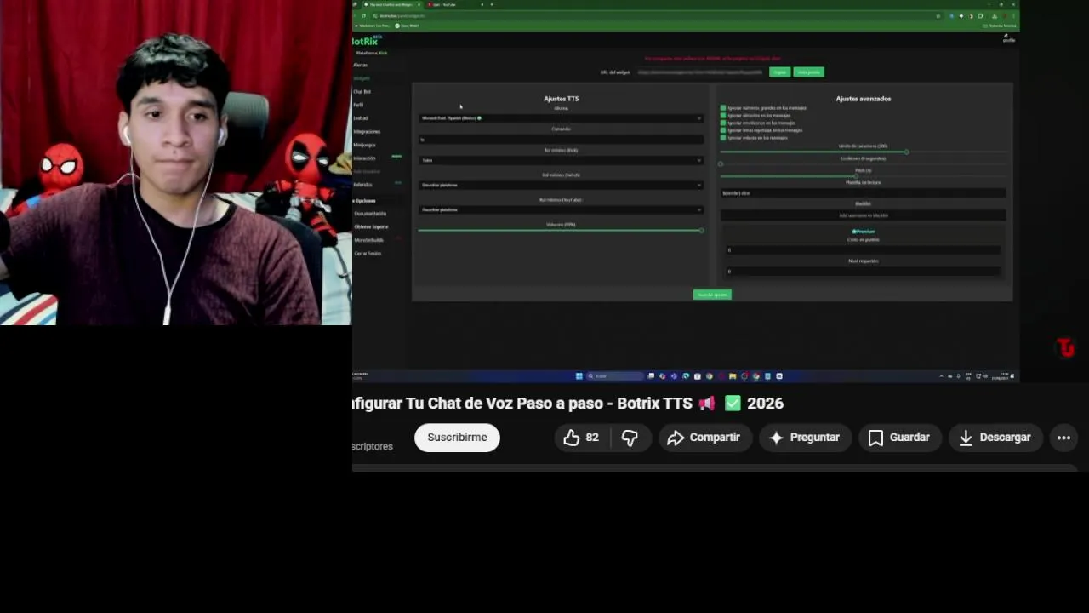The height and width of the screenshot is (613, 1089).
Task: Save settings with the green Guardar ajustes button
Action: coord(712,295)
